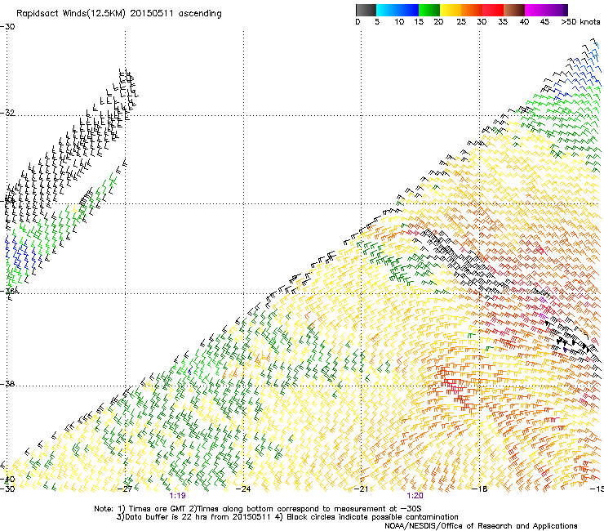
Task: Click the purple '1:20' time label
Action: coord(415,496)
